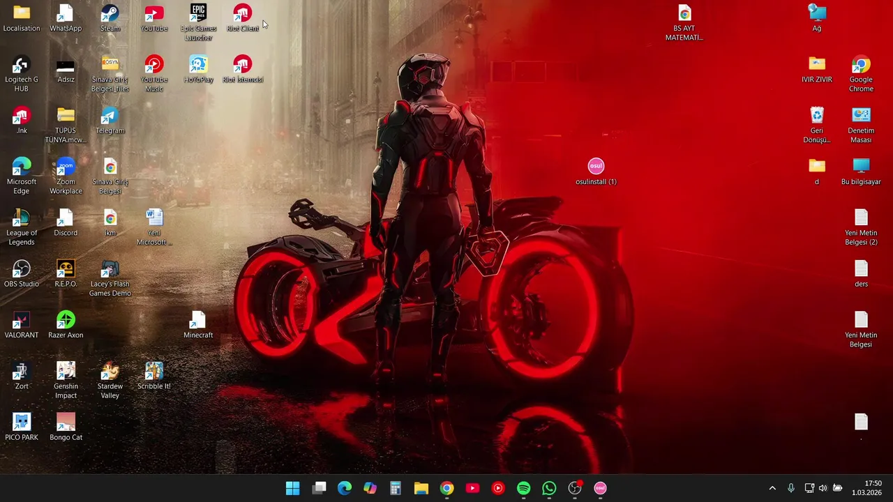Open the Discord desktop shortcut
This screenshot has height=502, width=893.
66,223
